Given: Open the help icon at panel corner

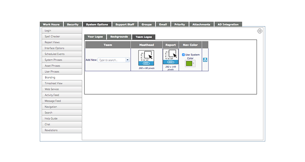Looking at the screenshot, I should pyautogui.click(x=260, y=31).
